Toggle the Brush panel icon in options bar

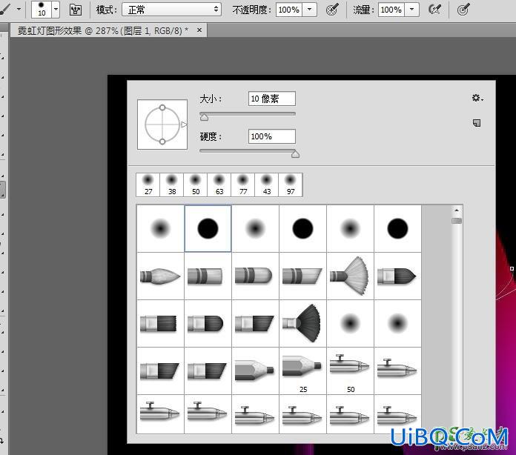point(76,10)
